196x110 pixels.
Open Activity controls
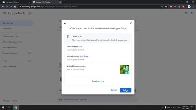[10, 48]
